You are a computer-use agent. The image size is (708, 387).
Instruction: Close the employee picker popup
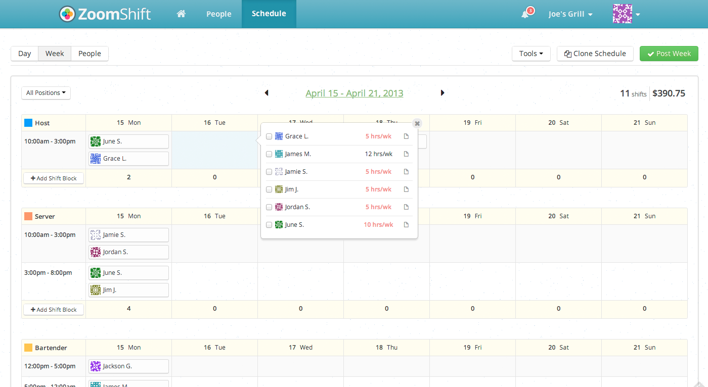[x=417, y=123]
